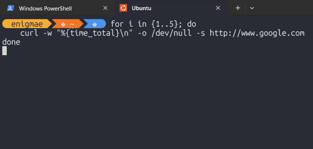
Task: Click the word done in terminal
Action: tap(11, 42)
